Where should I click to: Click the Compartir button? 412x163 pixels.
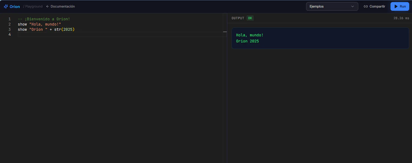pos(374,6)
